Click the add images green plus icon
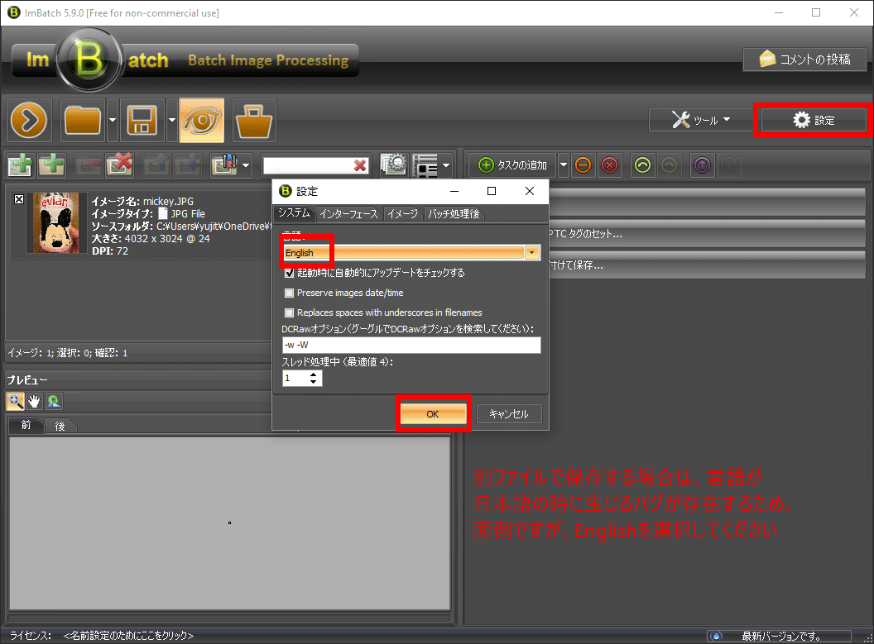This screenshot has width=874, height=644. [x=22, y=165]
